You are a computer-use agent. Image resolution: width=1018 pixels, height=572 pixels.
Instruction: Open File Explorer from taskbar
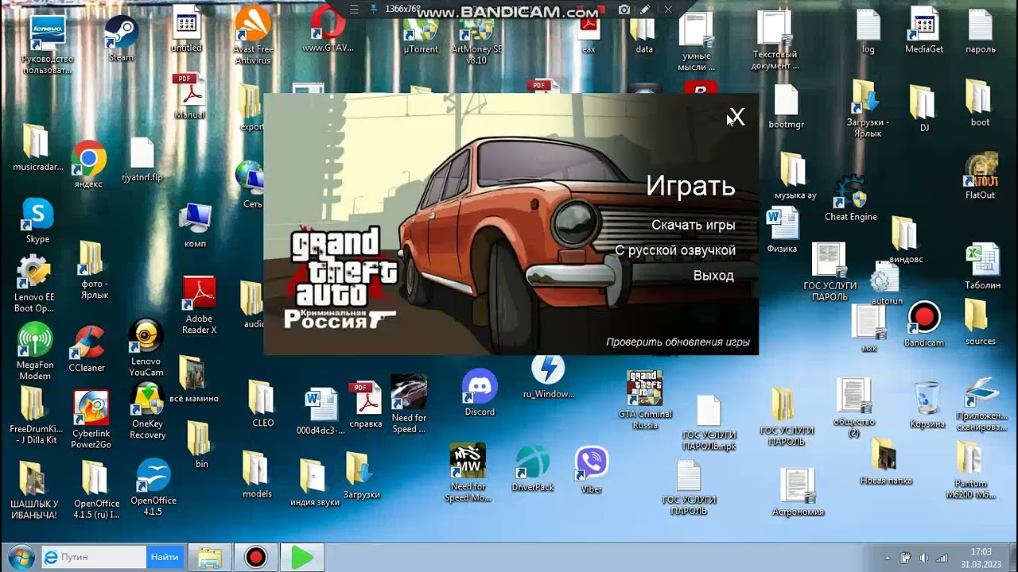[210, 557]
